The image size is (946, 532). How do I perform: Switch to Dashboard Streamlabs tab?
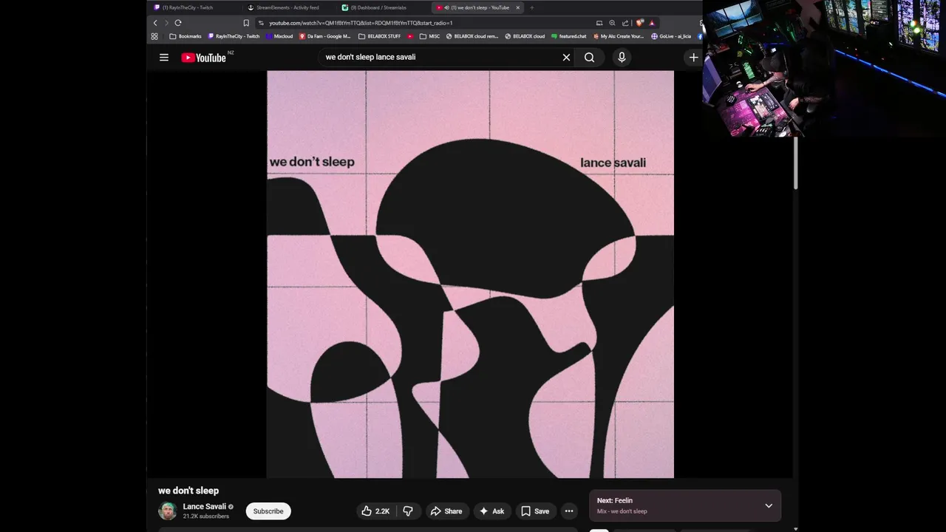coord(384,7)
